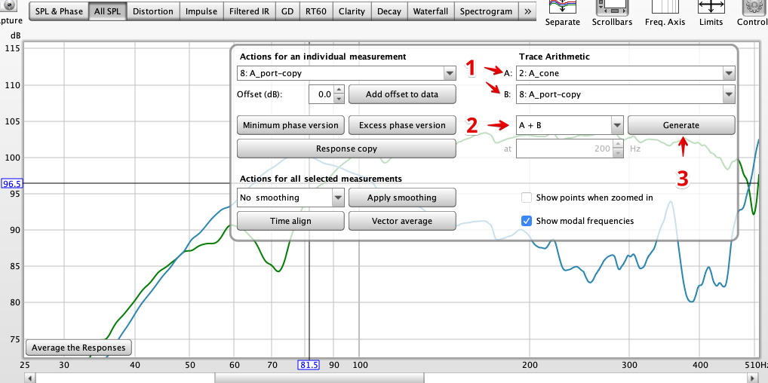The image size is (768, 383).
Task: Click the horizontal scrollbar thumb
Action: (x=319, y=378)
